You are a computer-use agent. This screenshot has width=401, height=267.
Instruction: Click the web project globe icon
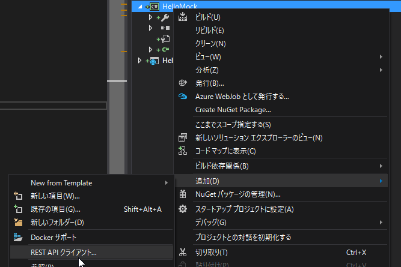(155, 61)
